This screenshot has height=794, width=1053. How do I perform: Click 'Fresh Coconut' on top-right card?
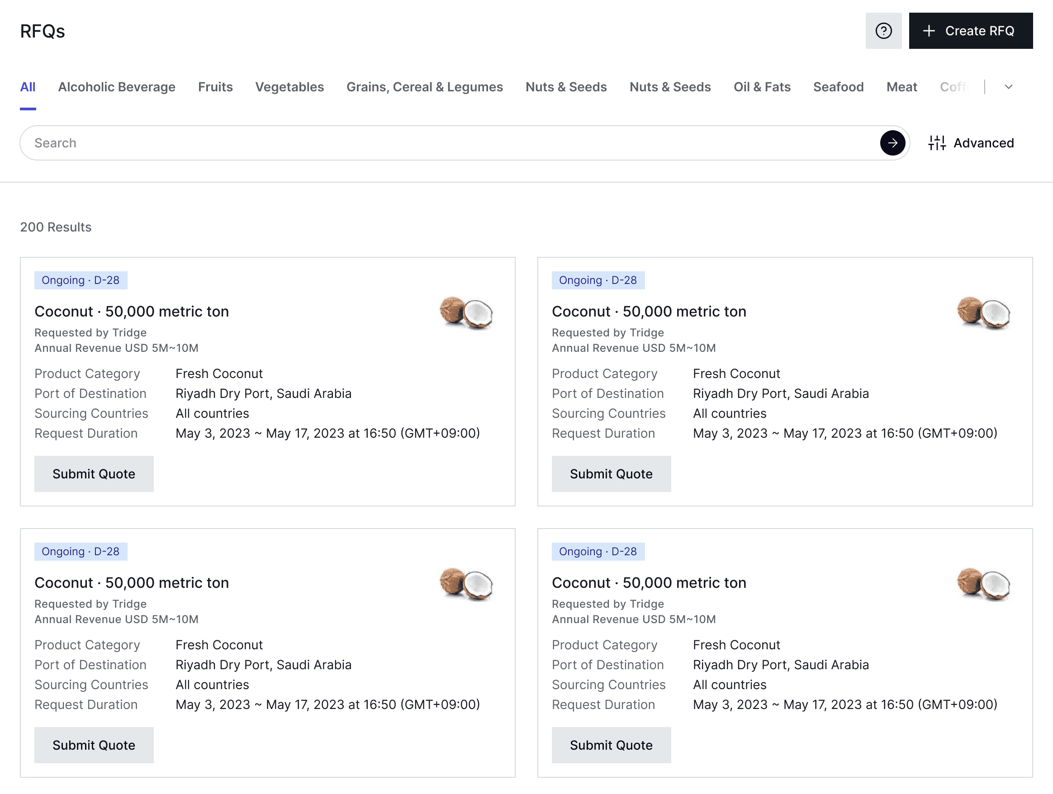736,373
